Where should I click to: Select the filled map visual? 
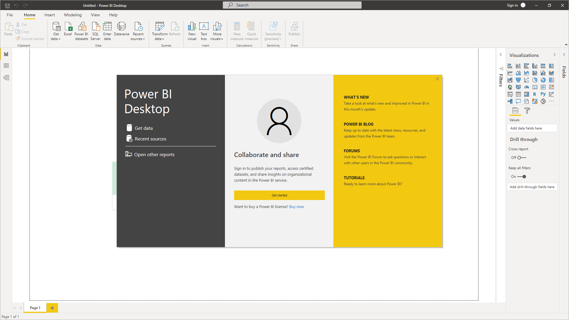point(518,87)
